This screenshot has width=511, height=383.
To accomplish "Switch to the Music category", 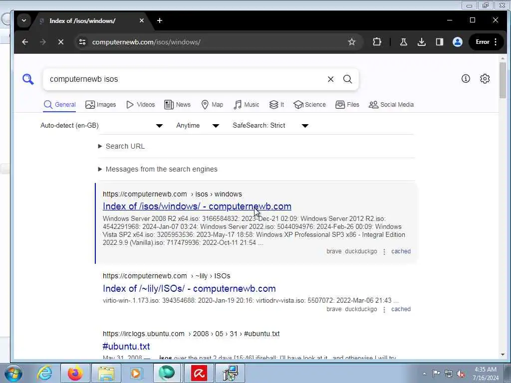I will [x=247, y=105].
